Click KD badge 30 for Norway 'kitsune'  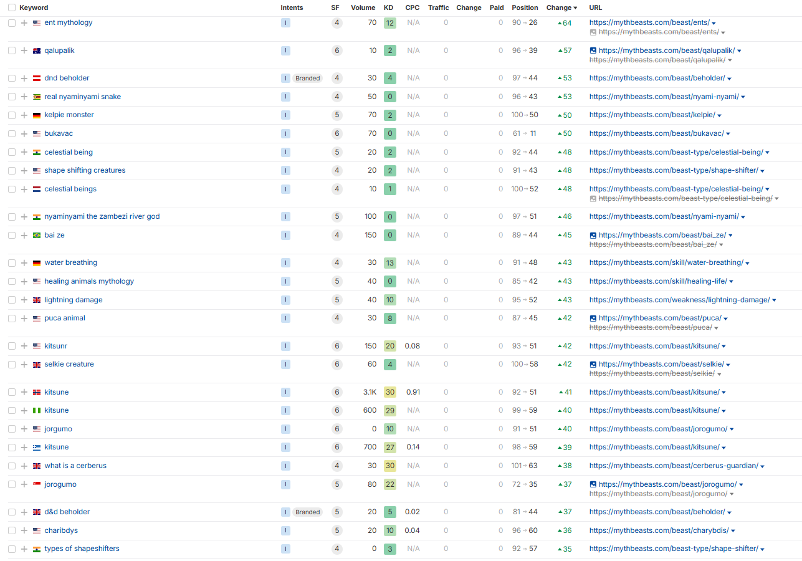tap(390, 393)
